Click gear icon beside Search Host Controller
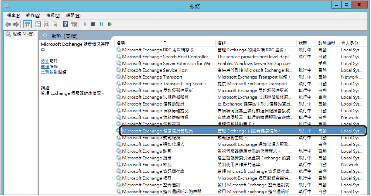 118,57
